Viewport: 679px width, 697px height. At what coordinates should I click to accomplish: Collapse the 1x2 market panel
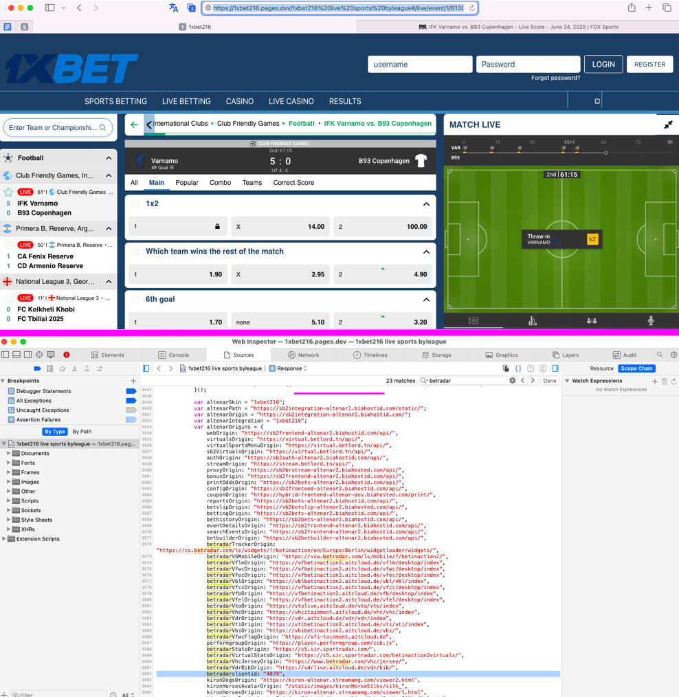426,204
